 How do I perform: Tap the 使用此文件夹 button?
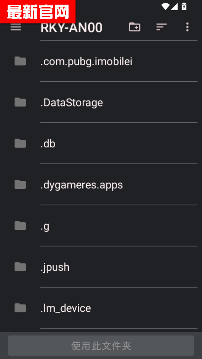pos(101,345)
